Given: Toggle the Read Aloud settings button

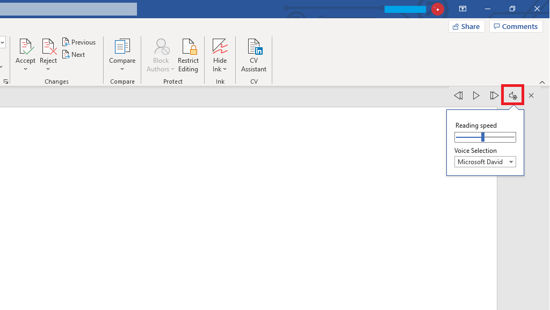Looking at the screenshot, I should coord(512,95).
